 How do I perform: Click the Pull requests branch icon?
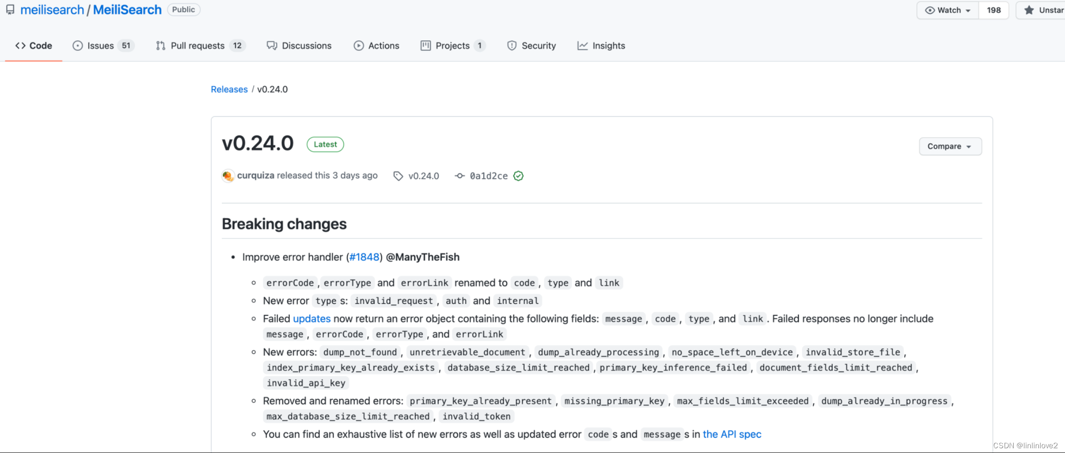[161, 46]
